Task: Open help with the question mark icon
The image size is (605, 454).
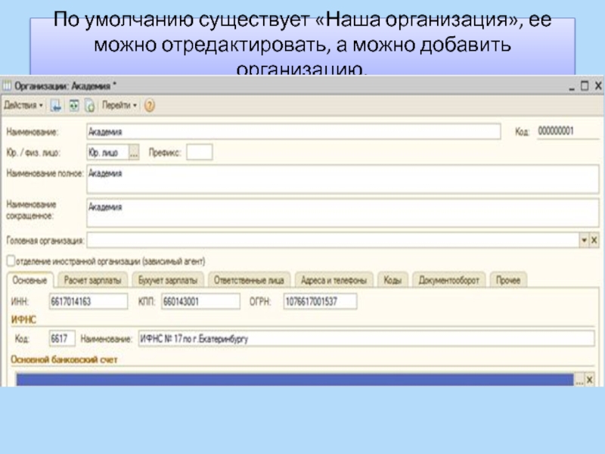Action: [150, 106]
